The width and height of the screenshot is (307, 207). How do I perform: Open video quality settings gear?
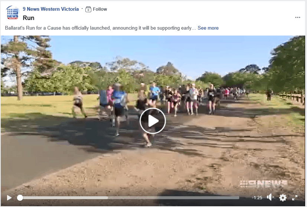tap(283, 198)
